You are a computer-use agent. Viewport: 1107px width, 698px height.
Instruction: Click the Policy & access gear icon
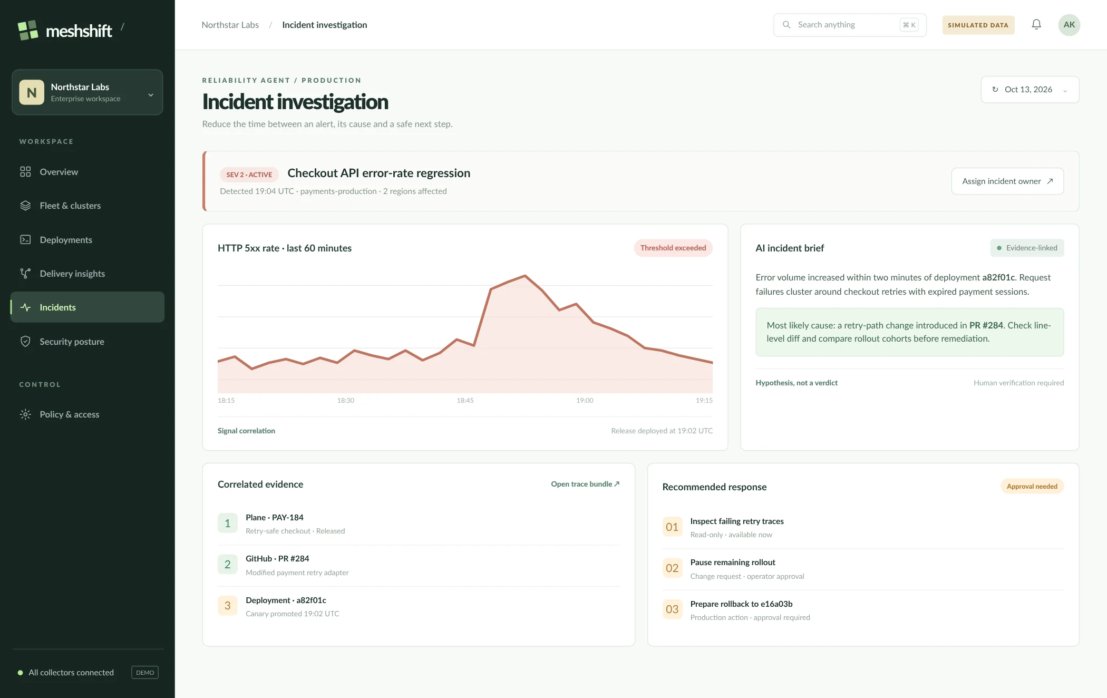pyautogui.click(x=25, y=414)
